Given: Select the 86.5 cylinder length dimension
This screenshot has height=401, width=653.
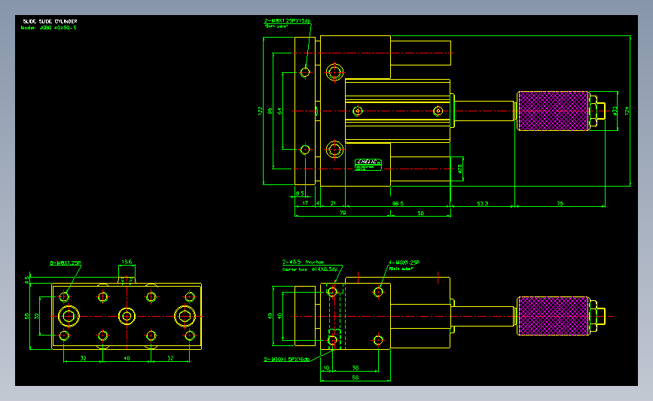Looking at the screenshot, I should click(x=398, y=203).
